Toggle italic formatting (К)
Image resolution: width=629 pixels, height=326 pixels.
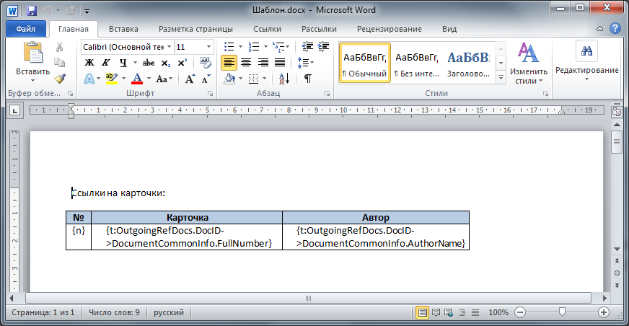pyautogui.click(x=107, y=63)
